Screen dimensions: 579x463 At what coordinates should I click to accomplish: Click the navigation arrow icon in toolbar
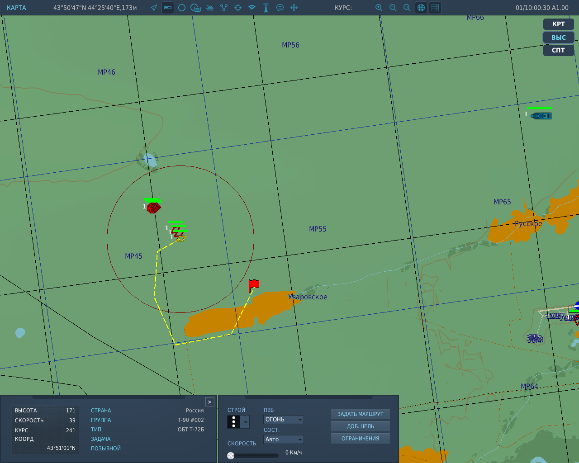click(154, 8)
